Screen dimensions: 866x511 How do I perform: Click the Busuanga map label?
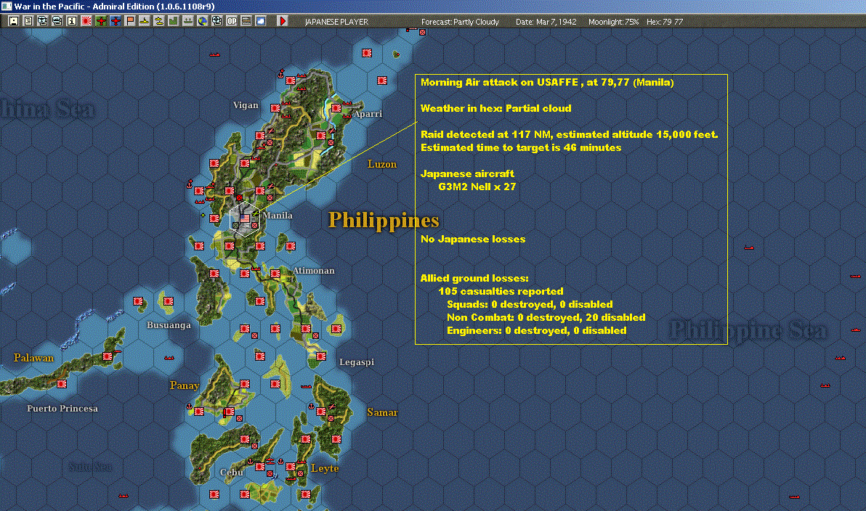click(x=169, y=325)
